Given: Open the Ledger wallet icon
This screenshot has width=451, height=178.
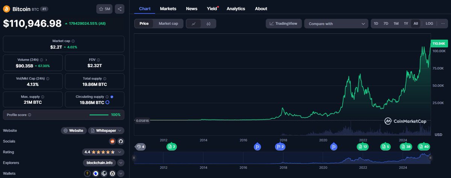Looking at the screenshot, I should coord(104,173).
